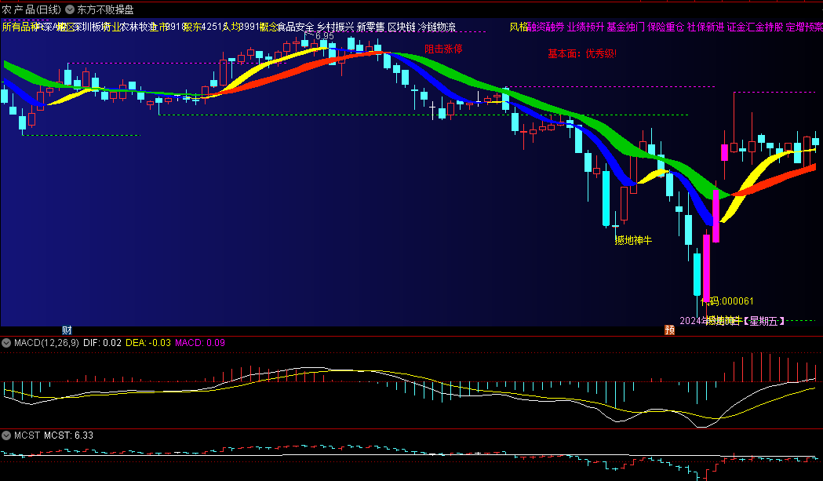Click the 【星期五】 date label
This screenshot has width=823, height=481.
click(x=763, y=321)
